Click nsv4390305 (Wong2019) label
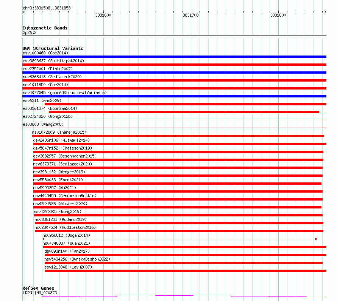 tap(58, 211)
